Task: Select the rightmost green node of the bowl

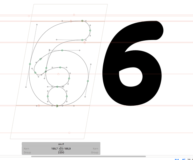Action: (88, 82)
